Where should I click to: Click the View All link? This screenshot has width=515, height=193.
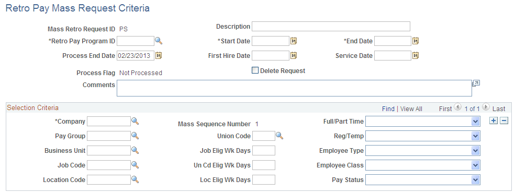coord(411,109)
